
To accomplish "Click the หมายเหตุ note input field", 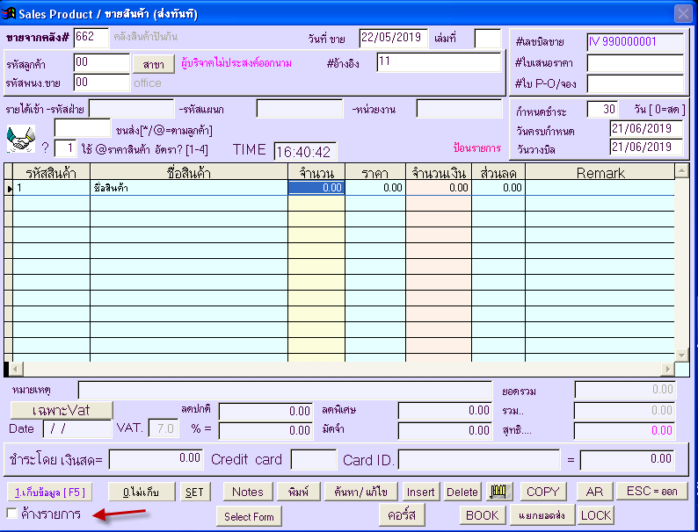I will pyautogui.click(x=285, y=390).
